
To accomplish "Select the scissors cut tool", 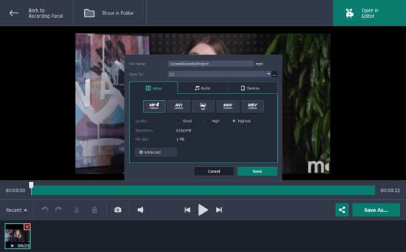I will coord(76,210).
